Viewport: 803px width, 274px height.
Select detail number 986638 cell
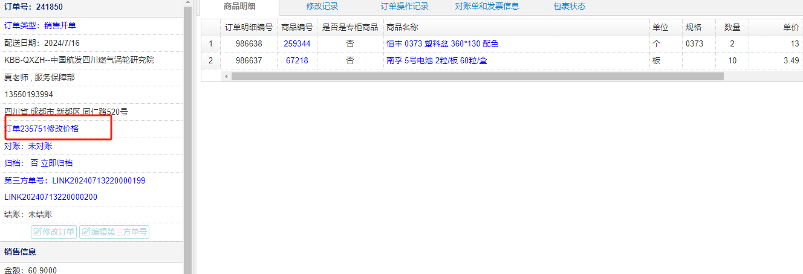(249, 44)
